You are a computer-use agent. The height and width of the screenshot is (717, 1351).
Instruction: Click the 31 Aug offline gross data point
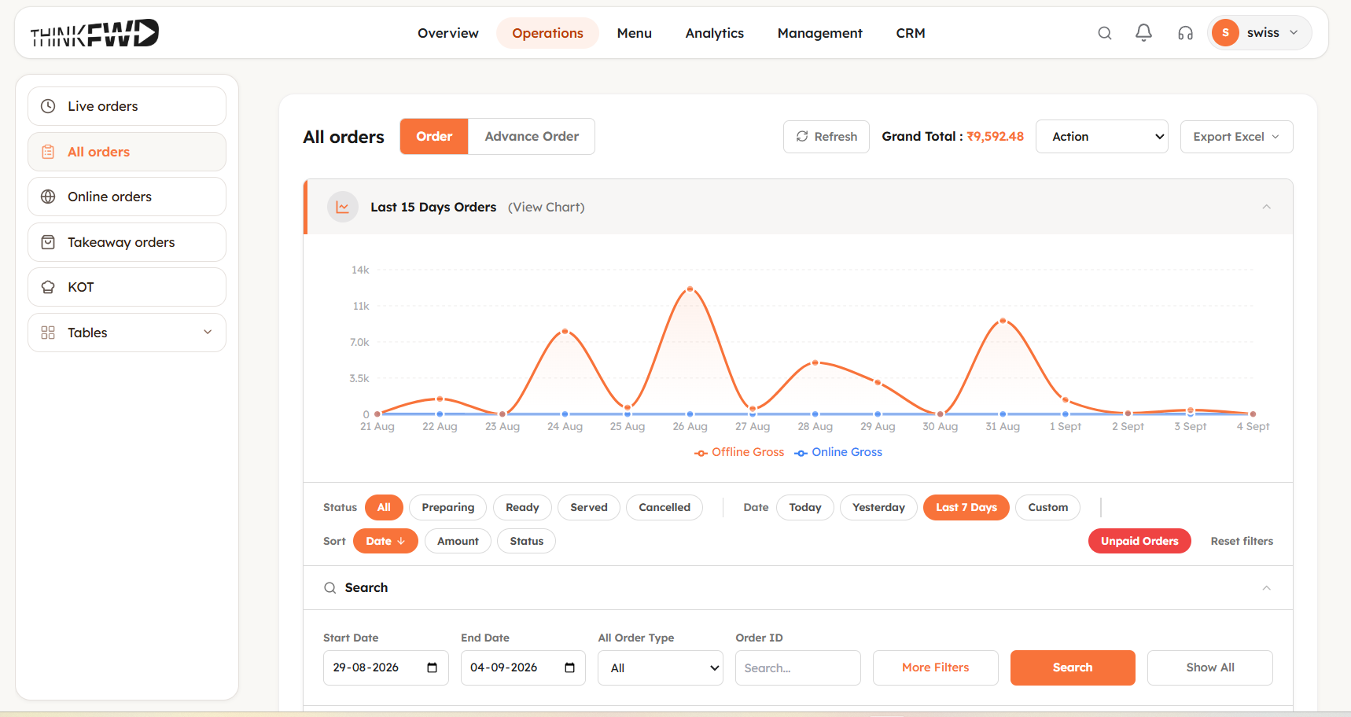(1003, 321)
